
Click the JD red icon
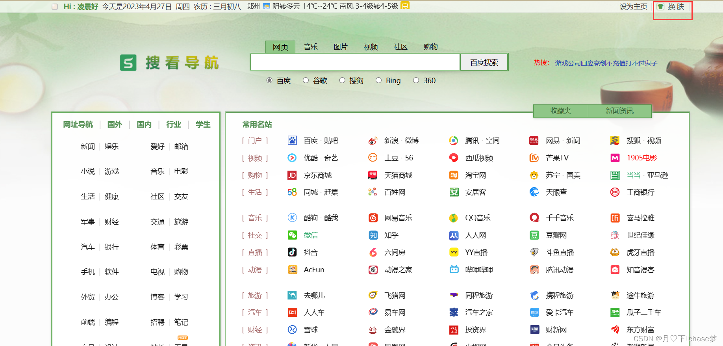pos(292,175)
